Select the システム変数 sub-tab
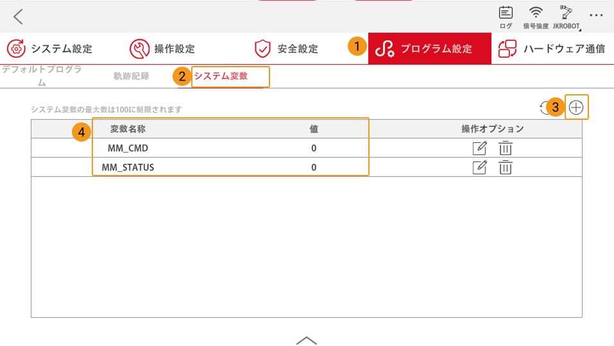This screenshot has height=346, width=614. 221,76
